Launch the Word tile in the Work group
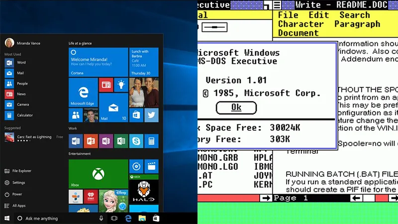 [x=76, y=141]
